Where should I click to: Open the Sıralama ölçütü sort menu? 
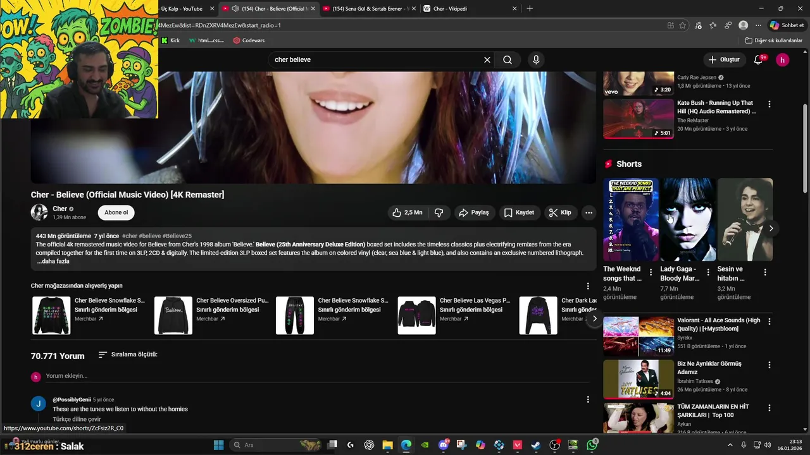click(x=128, y=355)
